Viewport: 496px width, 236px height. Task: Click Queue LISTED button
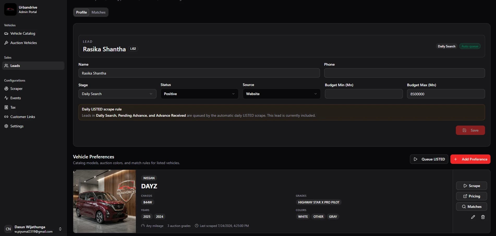pyautogui.click(x=429, y=159)
